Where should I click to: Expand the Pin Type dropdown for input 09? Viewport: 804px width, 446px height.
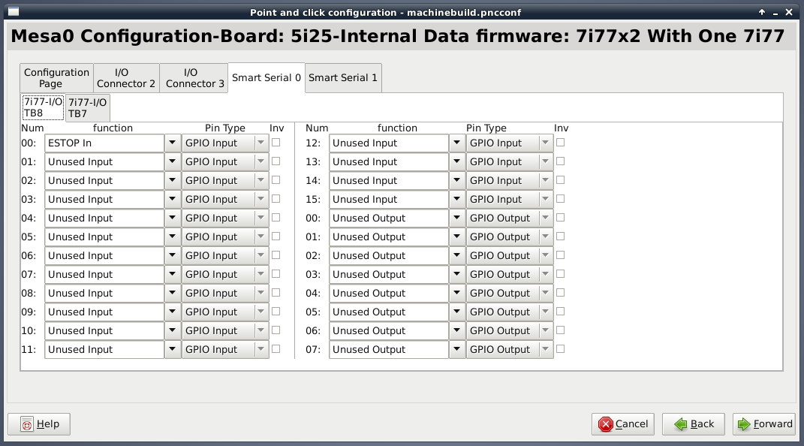[x=226, y=312]
